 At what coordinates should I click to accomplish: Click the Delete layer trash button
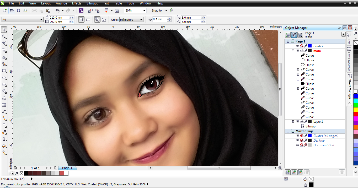pos(342,172)
